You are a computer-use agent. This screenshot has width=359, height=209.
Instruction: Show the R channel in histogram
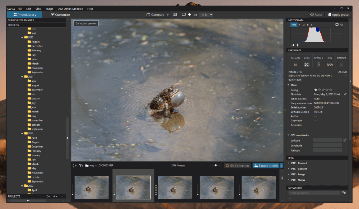coord(299,25)
